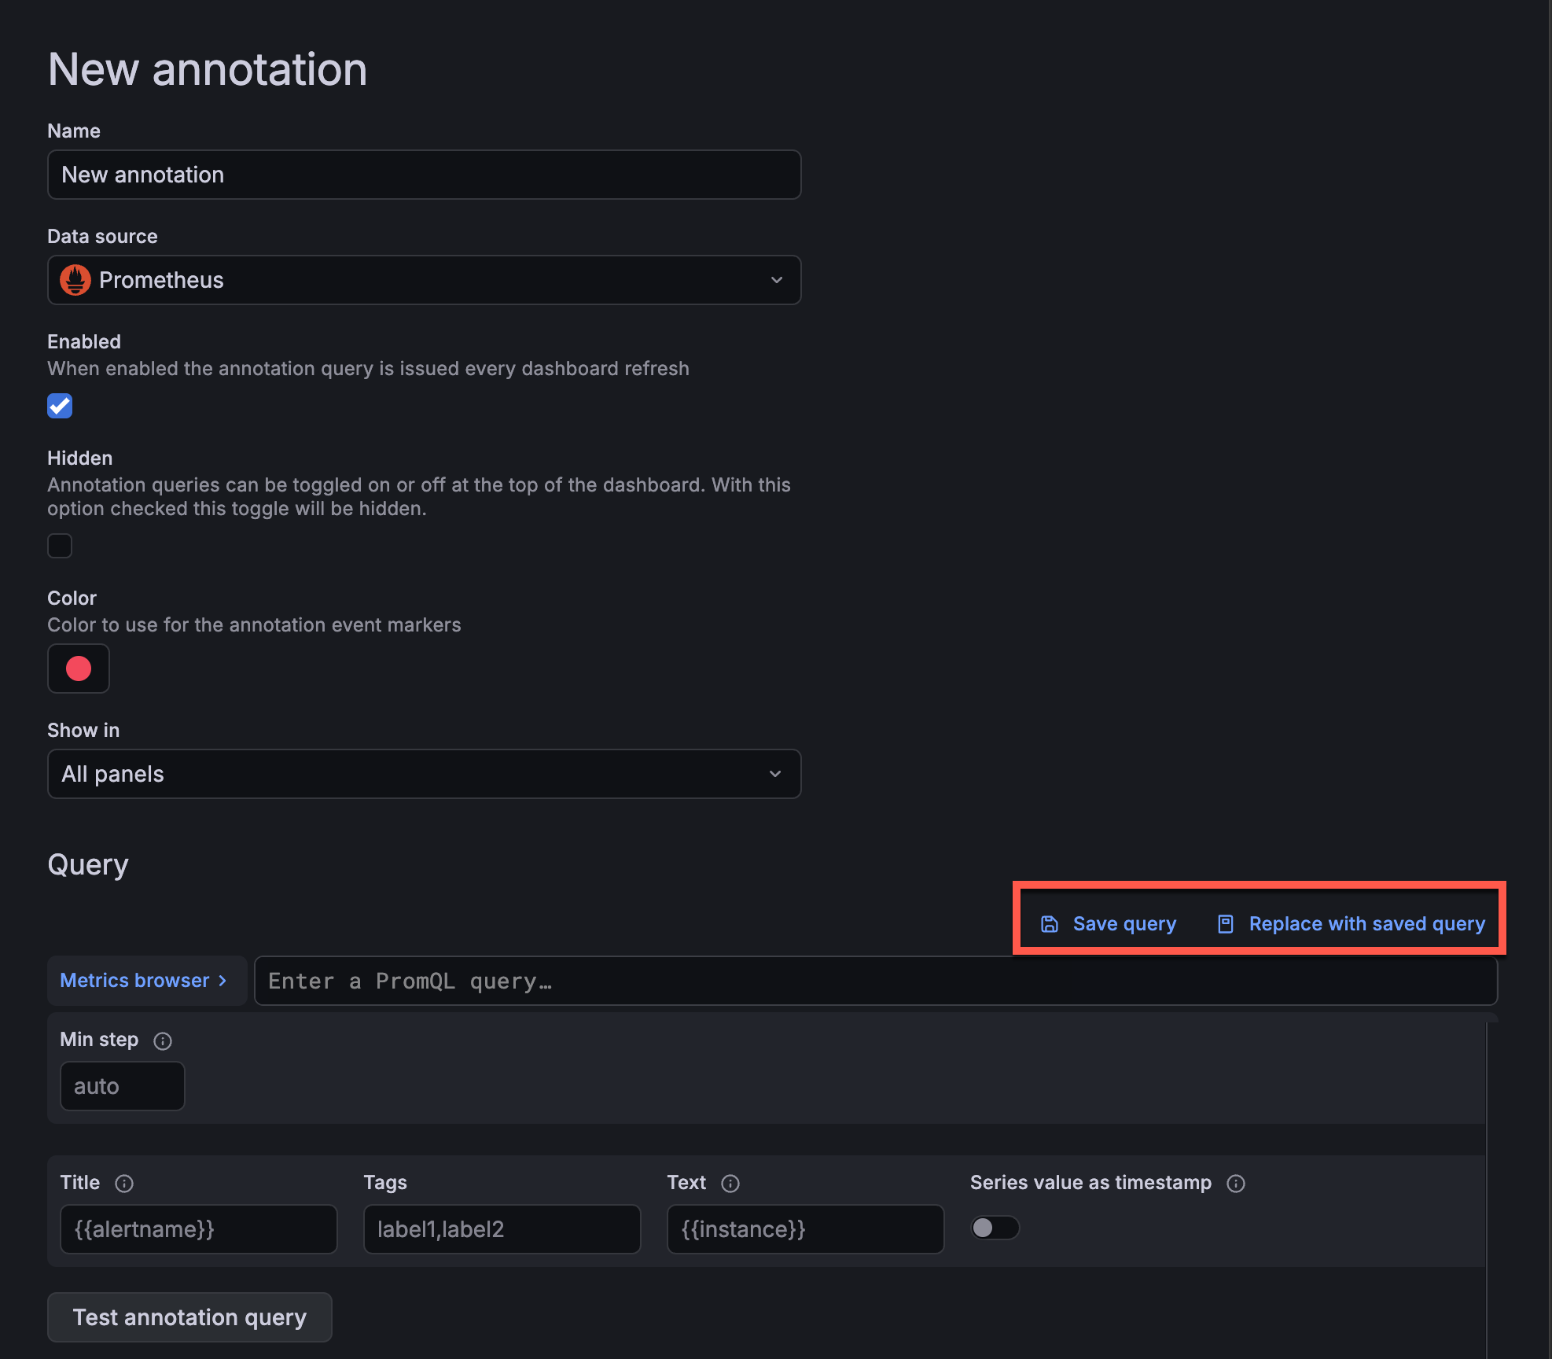Check the Hidden option checkbox
Viewport: 1552px width, 1359px height.
[x=60, y=546]
